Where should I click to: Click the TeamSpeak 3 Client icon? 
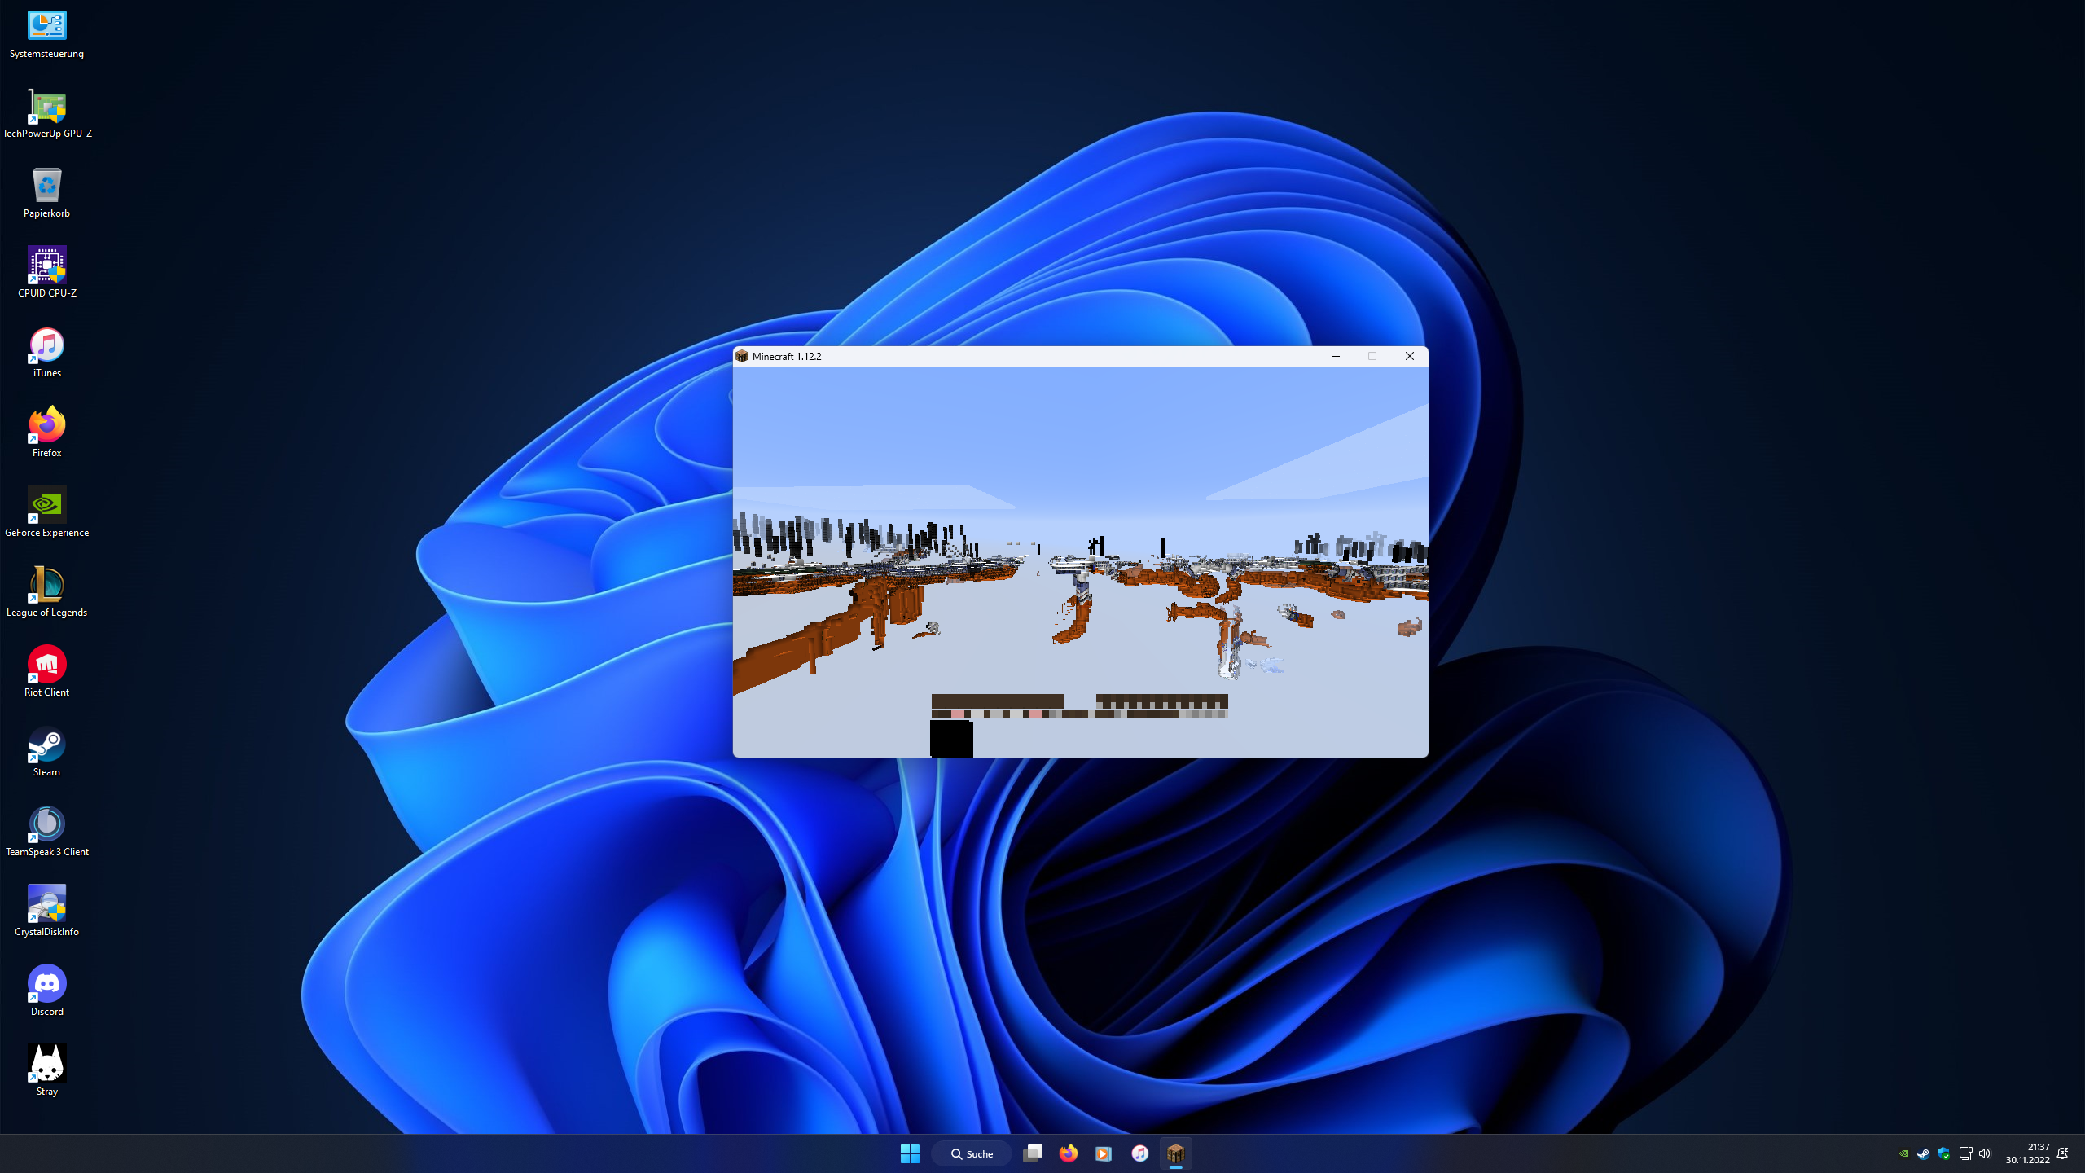[x=46, y=824]
